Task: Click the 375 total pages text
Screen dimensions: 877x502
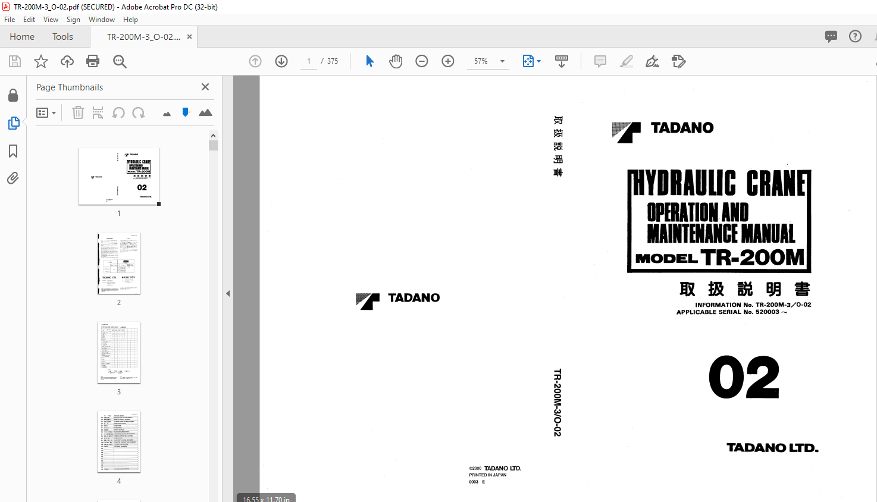Action: (x=333, y=61)
